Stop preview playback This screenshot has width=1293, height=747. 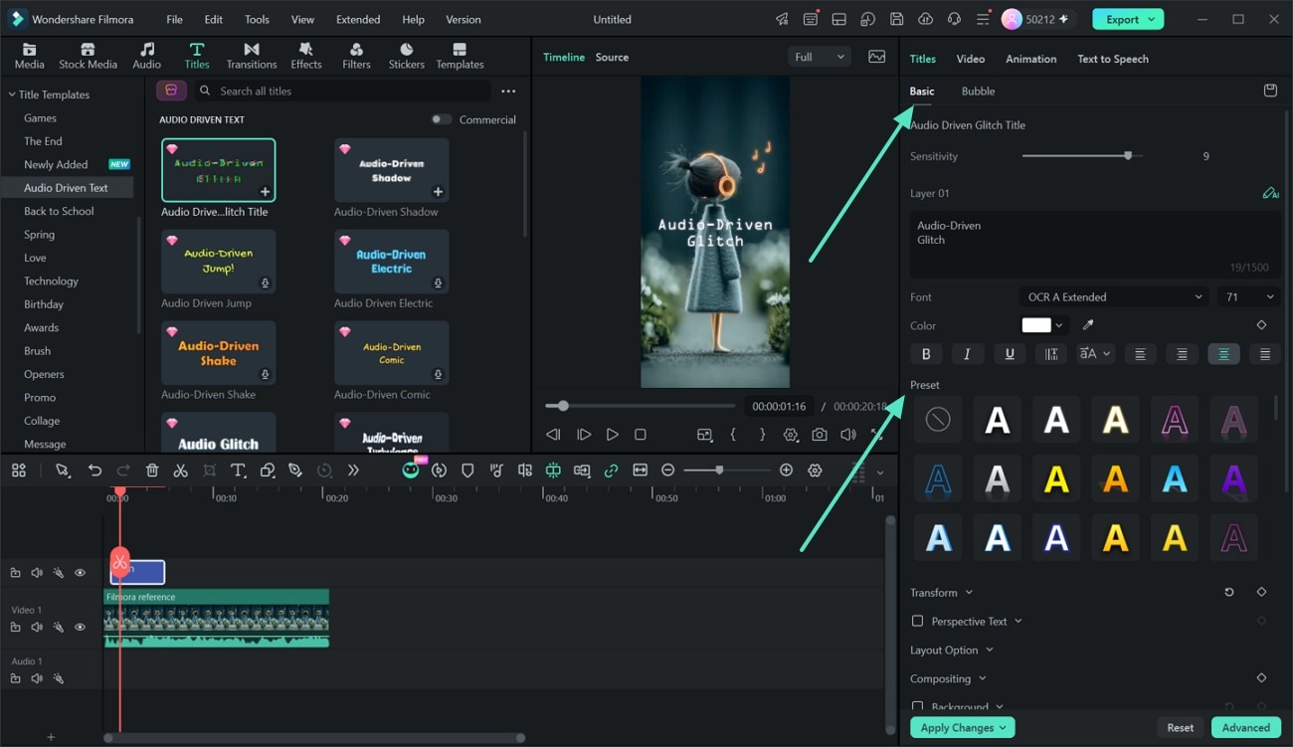click(x=641, y=435)
